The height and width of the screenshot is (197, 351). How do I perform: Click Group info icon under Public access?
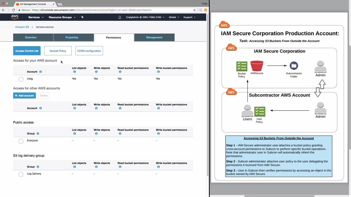[38, 134]
